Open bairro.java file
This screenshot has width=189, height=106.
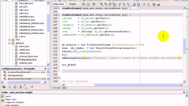point(24,47)
